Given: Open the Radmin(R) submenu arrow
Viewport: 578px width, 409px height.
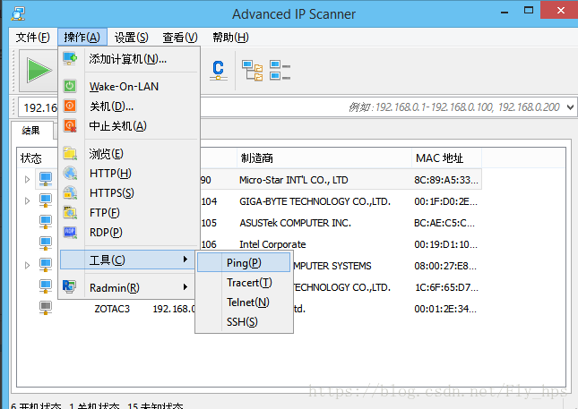Looking at the screenshot, I should pos(185,287).
